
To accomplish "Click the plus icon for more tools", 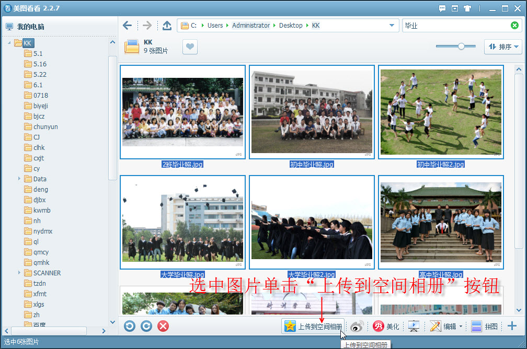I will pyautogui.click(x=512, y=326).
